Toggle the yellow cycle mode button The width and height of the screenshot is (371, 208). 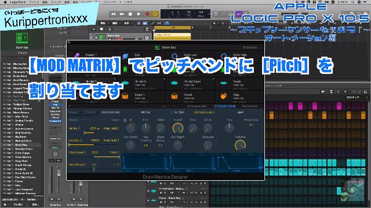[x=155, y=14]
